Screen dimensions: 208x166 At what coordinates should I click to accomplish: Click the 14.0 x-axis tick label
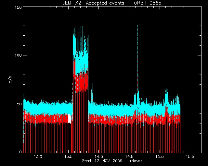99,157
